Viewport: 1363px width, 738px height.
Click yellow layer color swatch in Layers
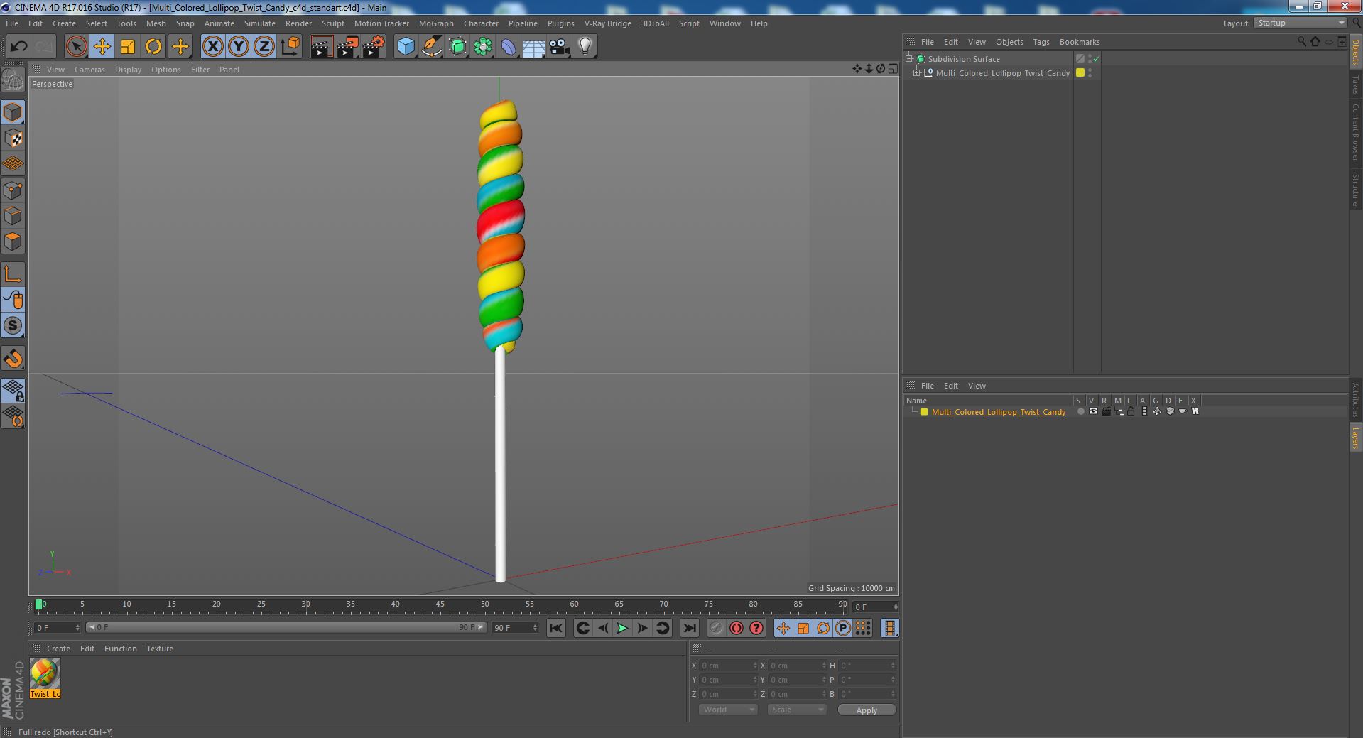pyautogui.click(x=924, y=412)
